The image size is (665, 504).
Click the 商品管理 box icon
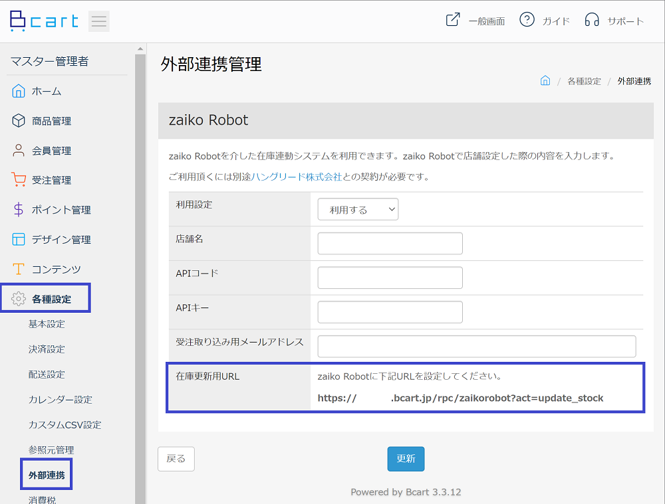(x=18, y=121)
